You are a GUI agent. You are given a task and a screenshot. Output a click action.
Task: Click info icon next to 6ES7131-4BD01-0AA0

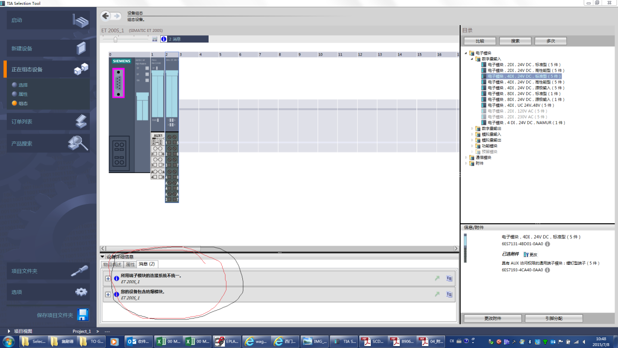click(x=548, y=244)
